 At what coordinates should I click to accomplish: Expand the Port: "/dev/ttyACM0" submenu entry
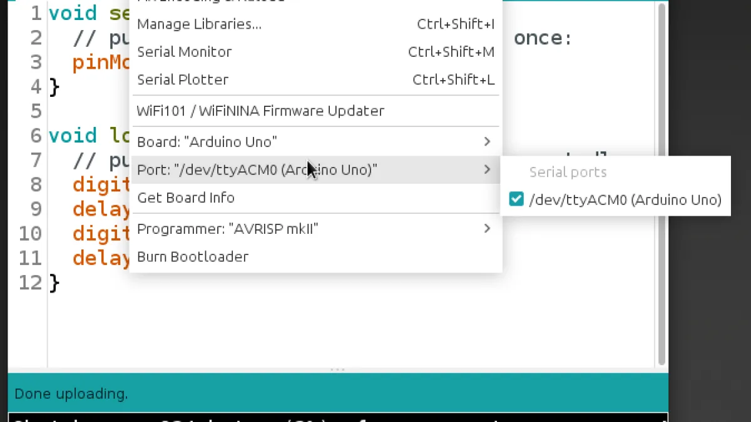315,169
